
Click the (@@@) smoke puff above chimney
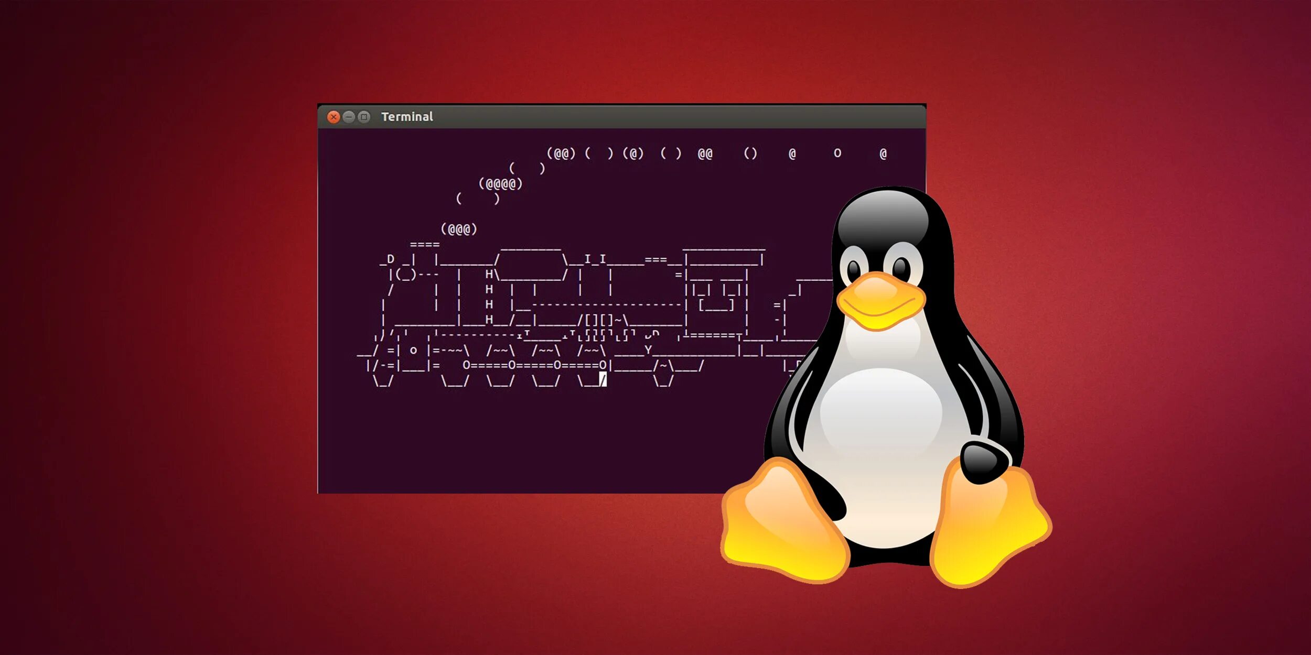click(459, 229)
